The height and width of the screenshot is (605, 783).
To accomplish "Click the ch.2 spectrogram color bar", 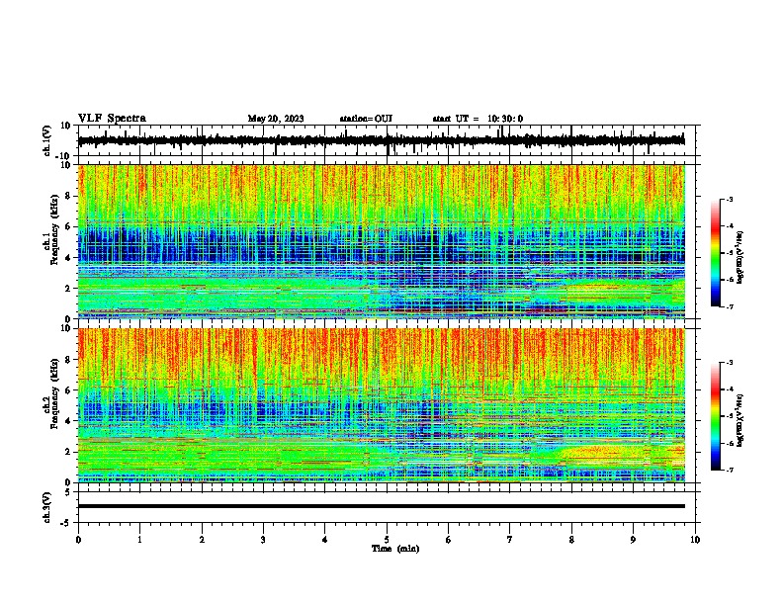I will 716,416.
